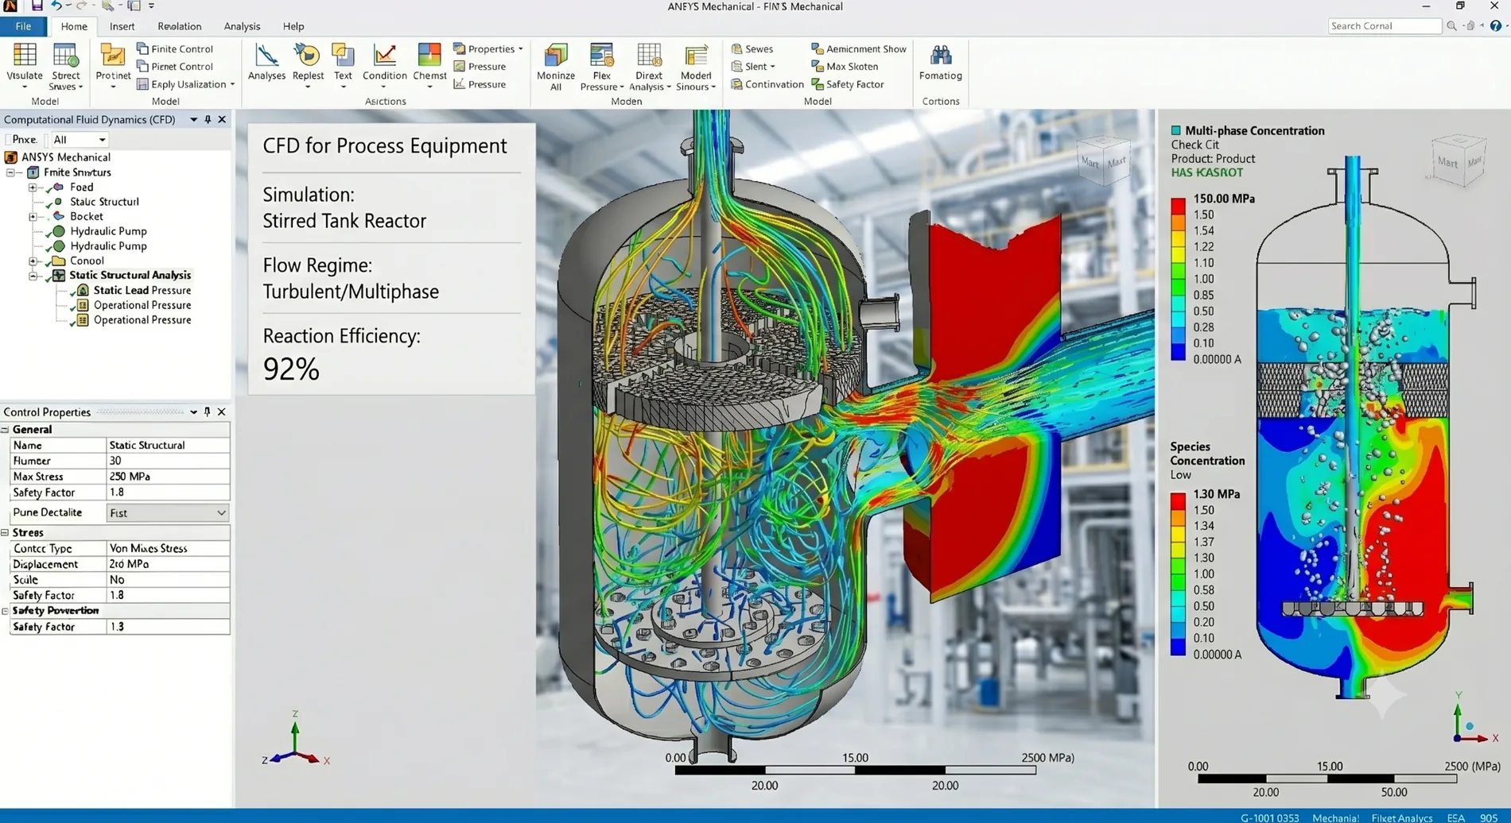Click the red 150.00 MPa legend swatch
Viewport: 1511px width, 823px height.
tap(1178, 206)
